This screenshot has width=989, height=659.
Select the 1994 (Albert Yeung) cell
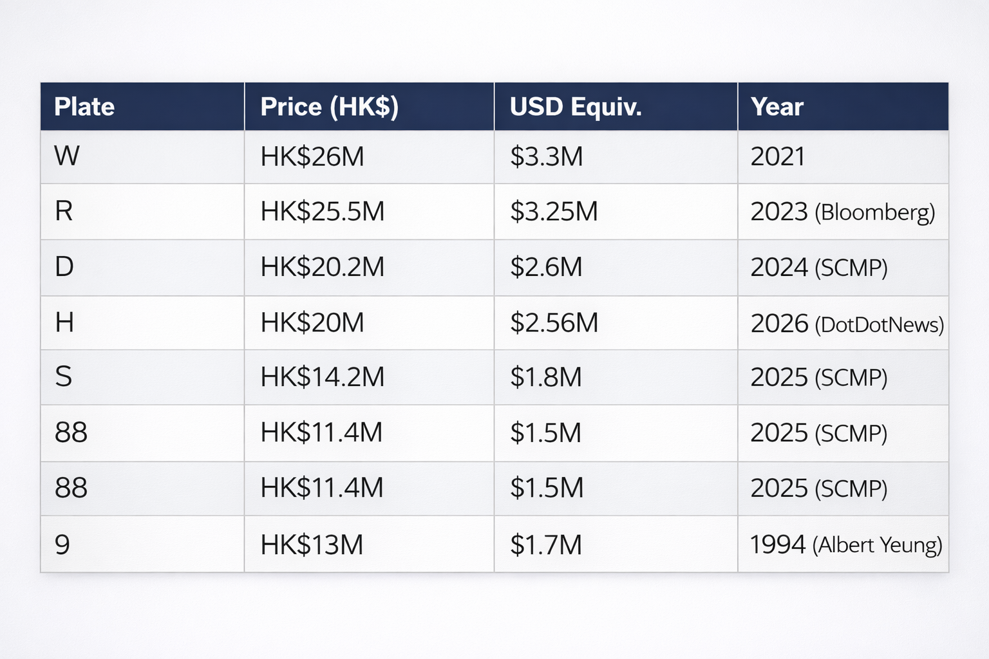point(845,545)
